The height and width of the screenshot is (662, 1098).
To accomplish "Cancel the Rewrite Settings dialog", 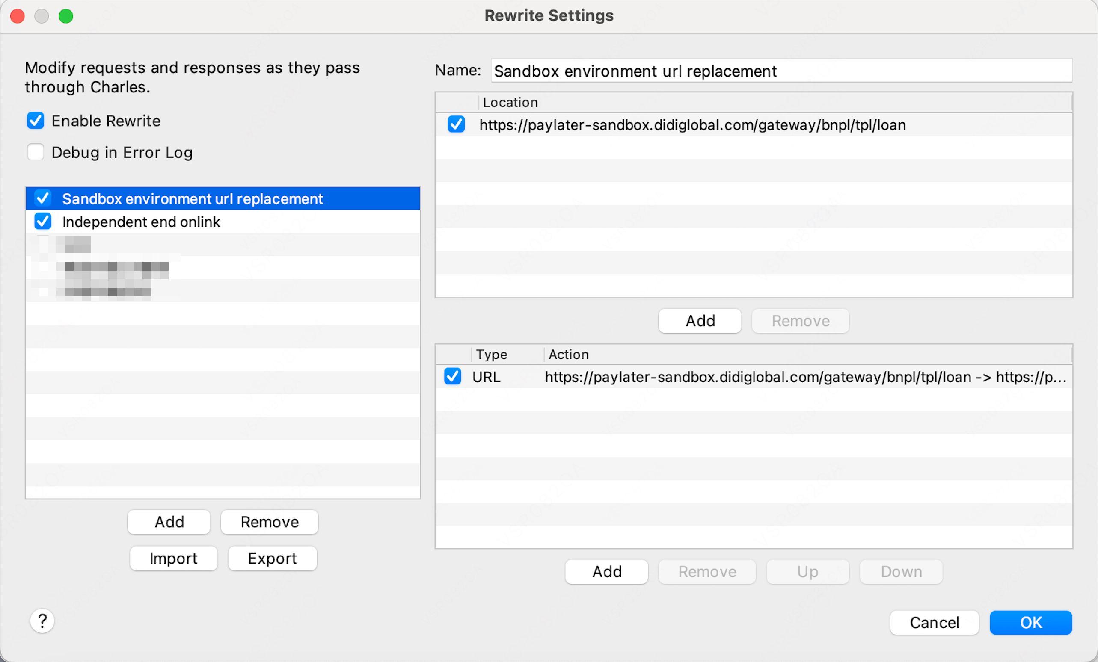I will coord(935,622).
